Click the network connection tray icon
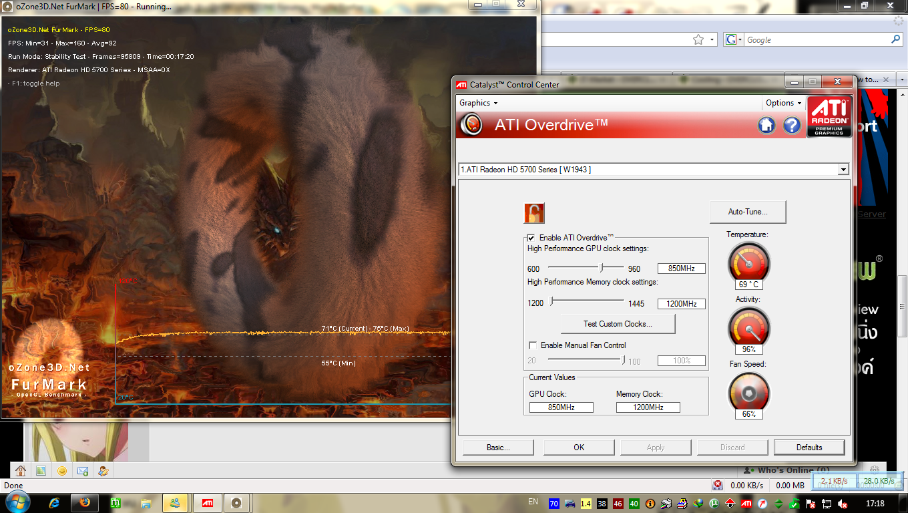 (827, 504)
